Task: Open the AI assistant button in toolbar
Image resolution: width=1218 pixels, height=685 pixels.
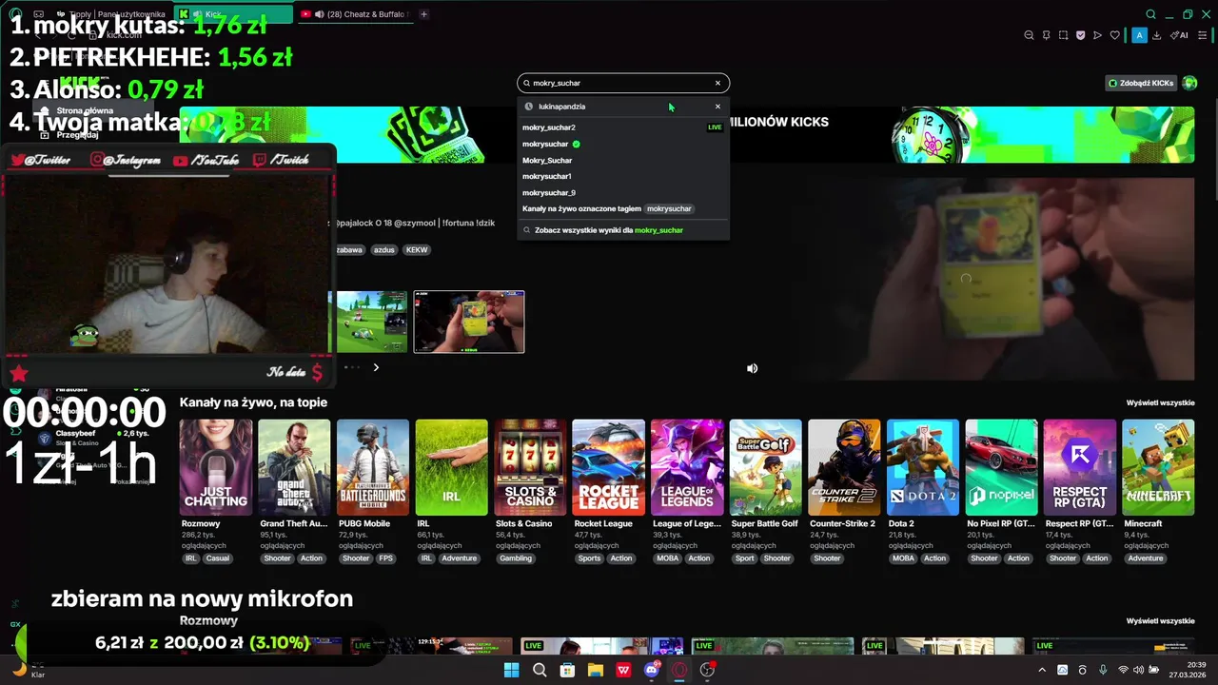Action: [x=1180, y=35]
